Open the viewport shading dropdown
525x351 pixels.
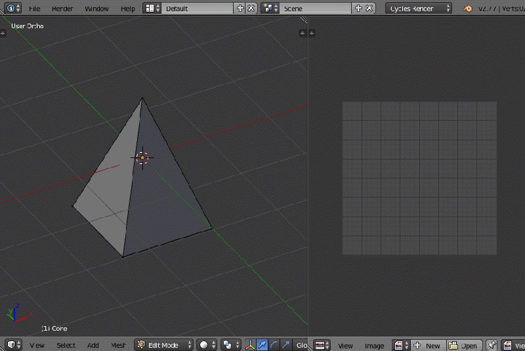[x=207, y=345]
